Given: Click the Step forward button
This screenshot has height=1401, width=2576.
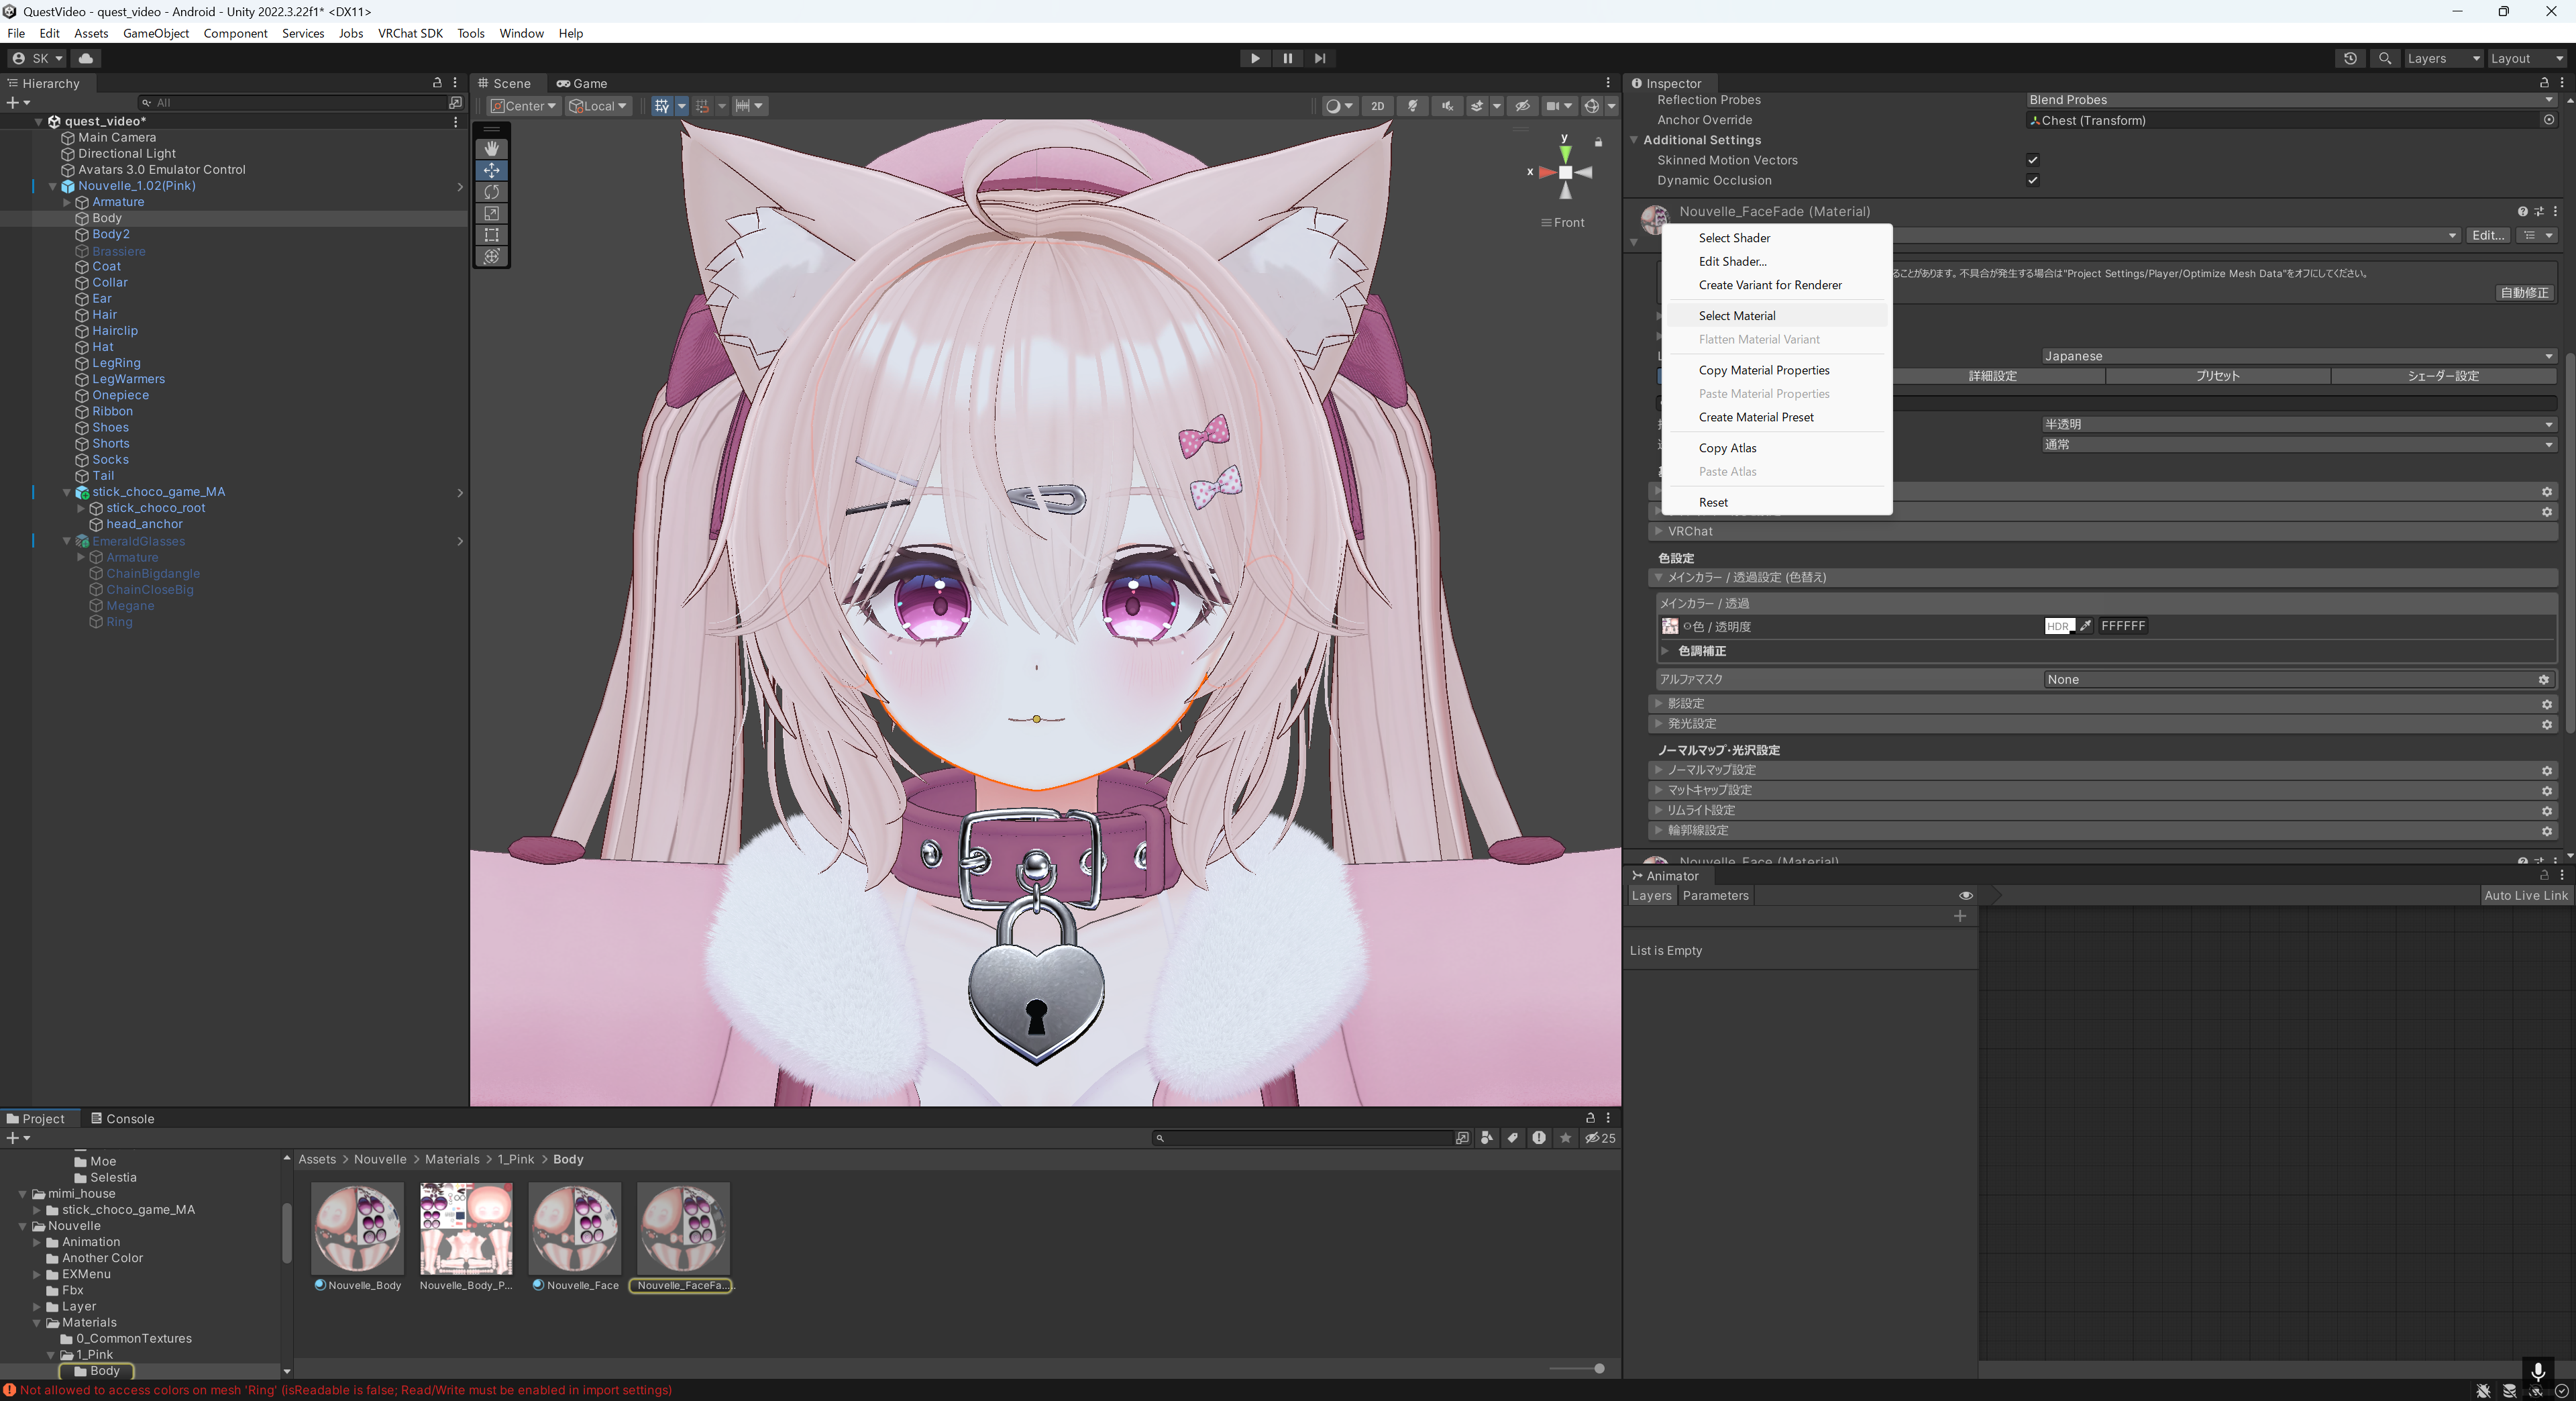Looking at the screenshot, I should click(1320, 58).
